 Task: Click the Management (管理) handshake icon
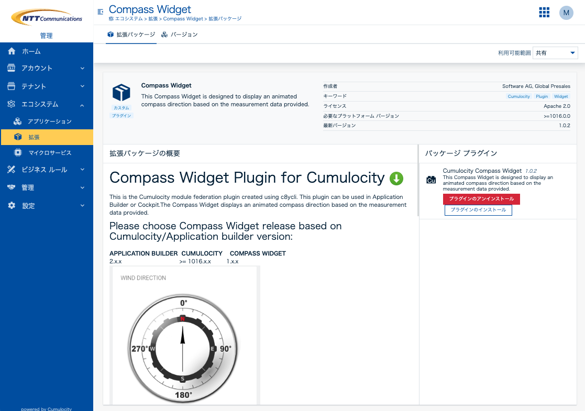[12, 187]
